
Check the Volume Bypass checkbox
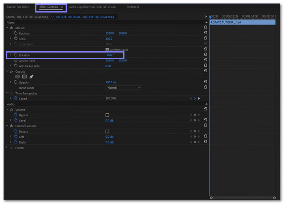click(x=107, y=115)
